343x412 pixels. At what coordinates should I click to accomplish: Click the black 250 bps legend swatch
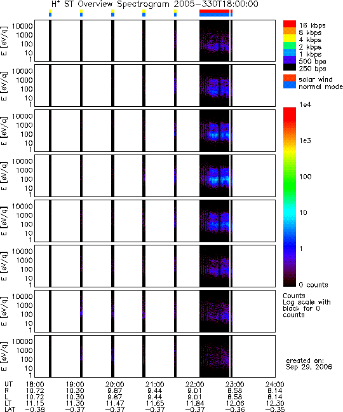coord(290,67)
